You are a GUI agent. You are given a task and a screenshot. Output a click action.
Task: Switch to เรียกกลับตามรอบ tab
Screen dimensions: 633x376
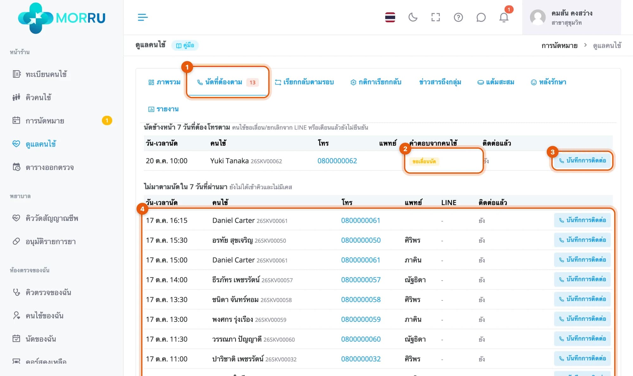coord(304,82)
